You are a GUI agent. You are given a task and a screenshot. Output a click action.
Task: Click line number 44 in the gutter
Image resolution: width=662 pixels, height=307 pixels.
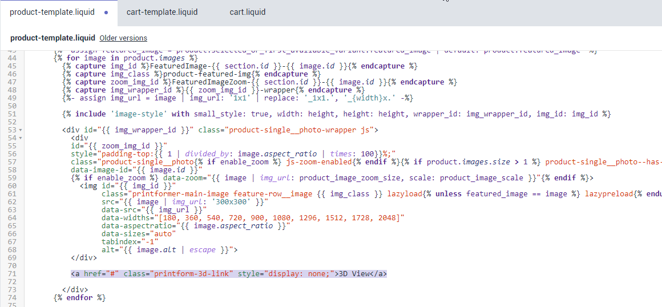pos(12,58)
